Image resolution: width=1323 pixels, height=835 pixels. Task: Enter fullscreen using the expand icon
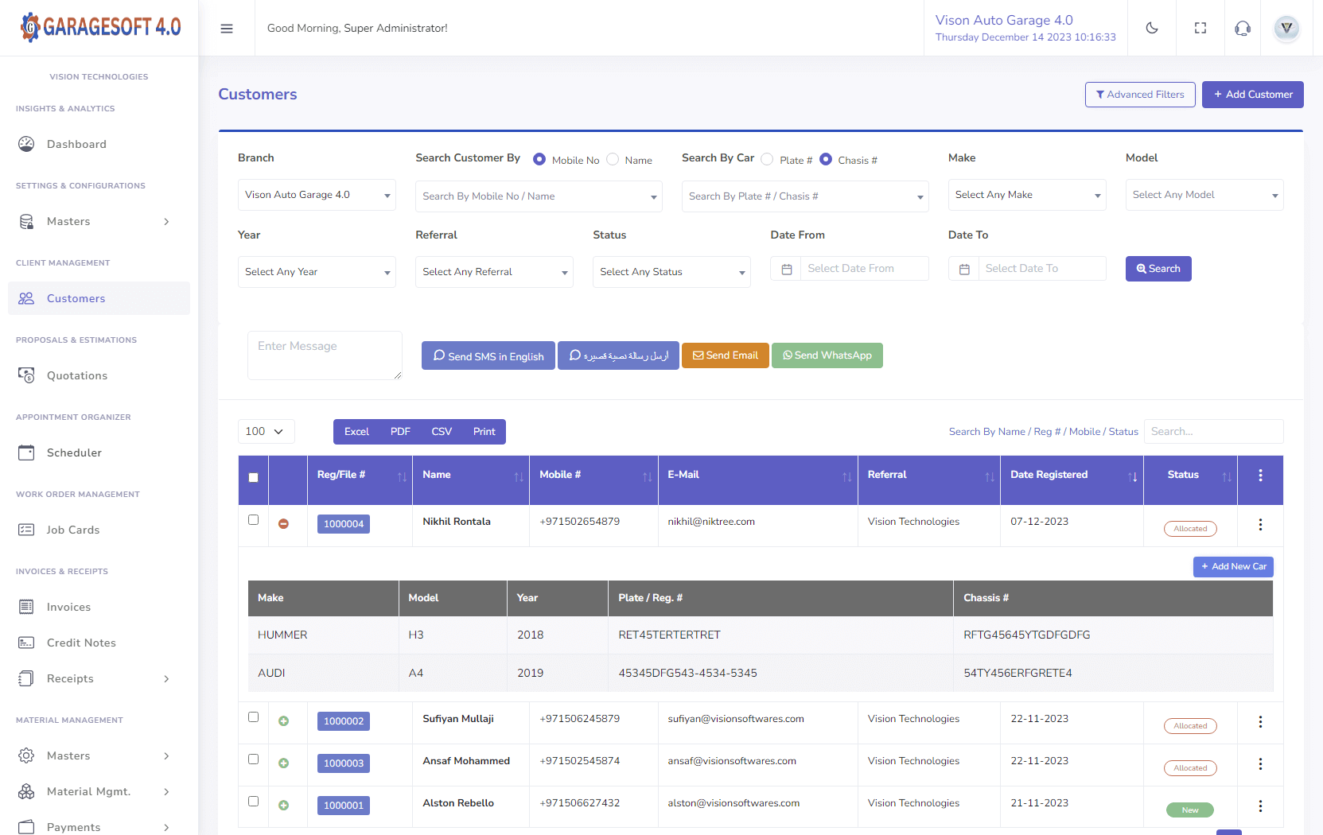pos(1200,28)
